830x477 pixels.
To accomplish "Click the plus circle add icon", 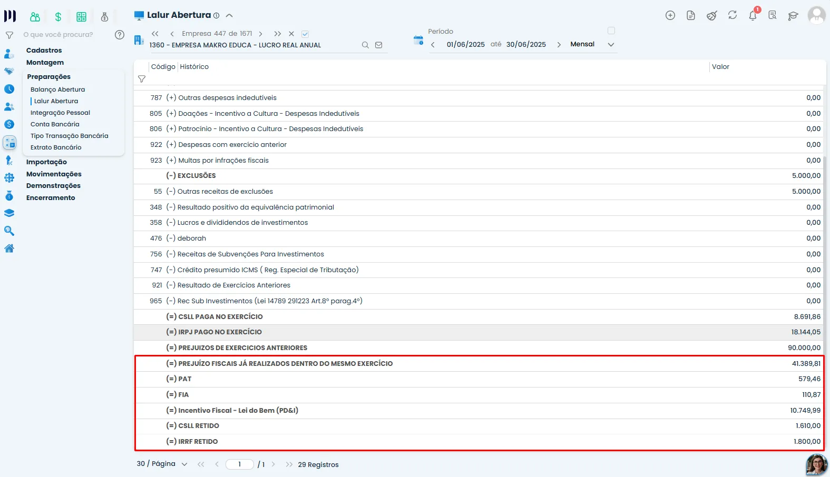I will pyautogui.click(x=670, y=15).
